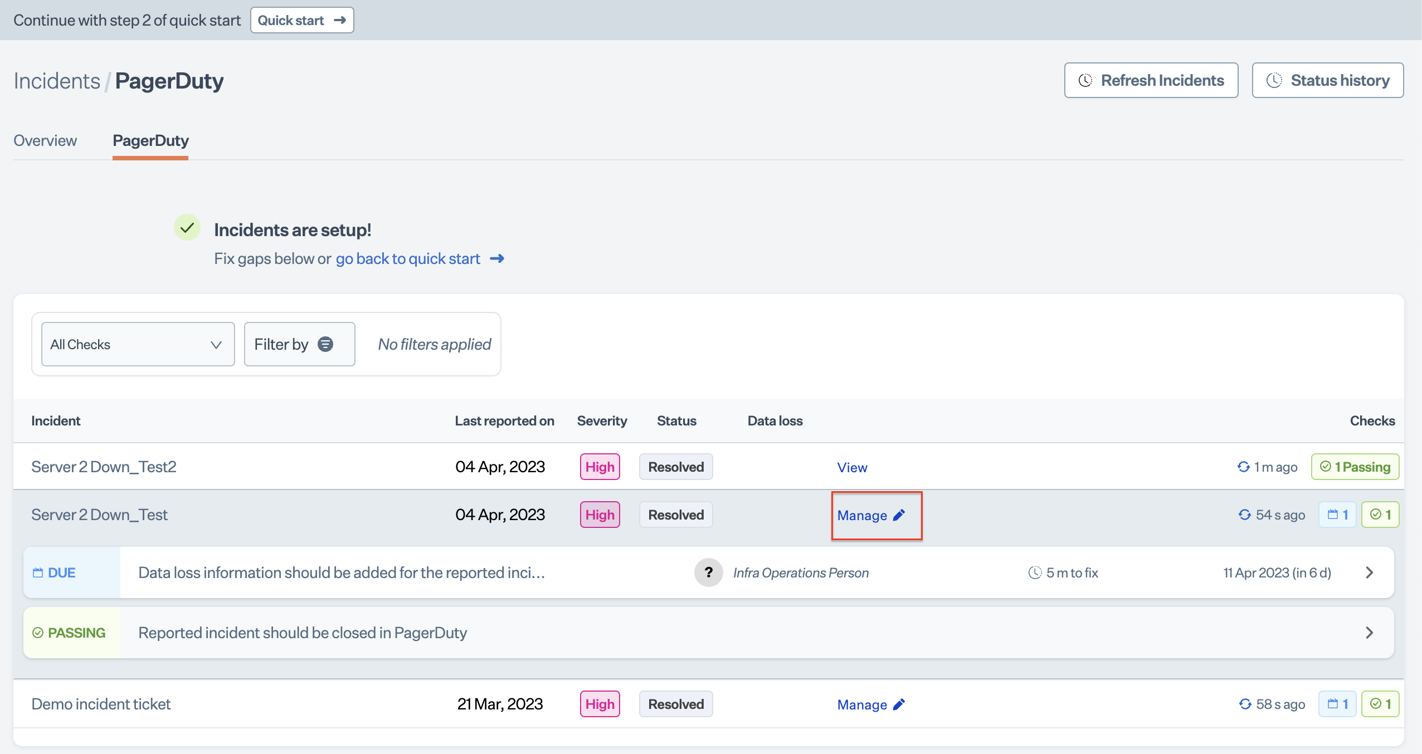Open the Server 2 Down_Test2 incident row

104,467
